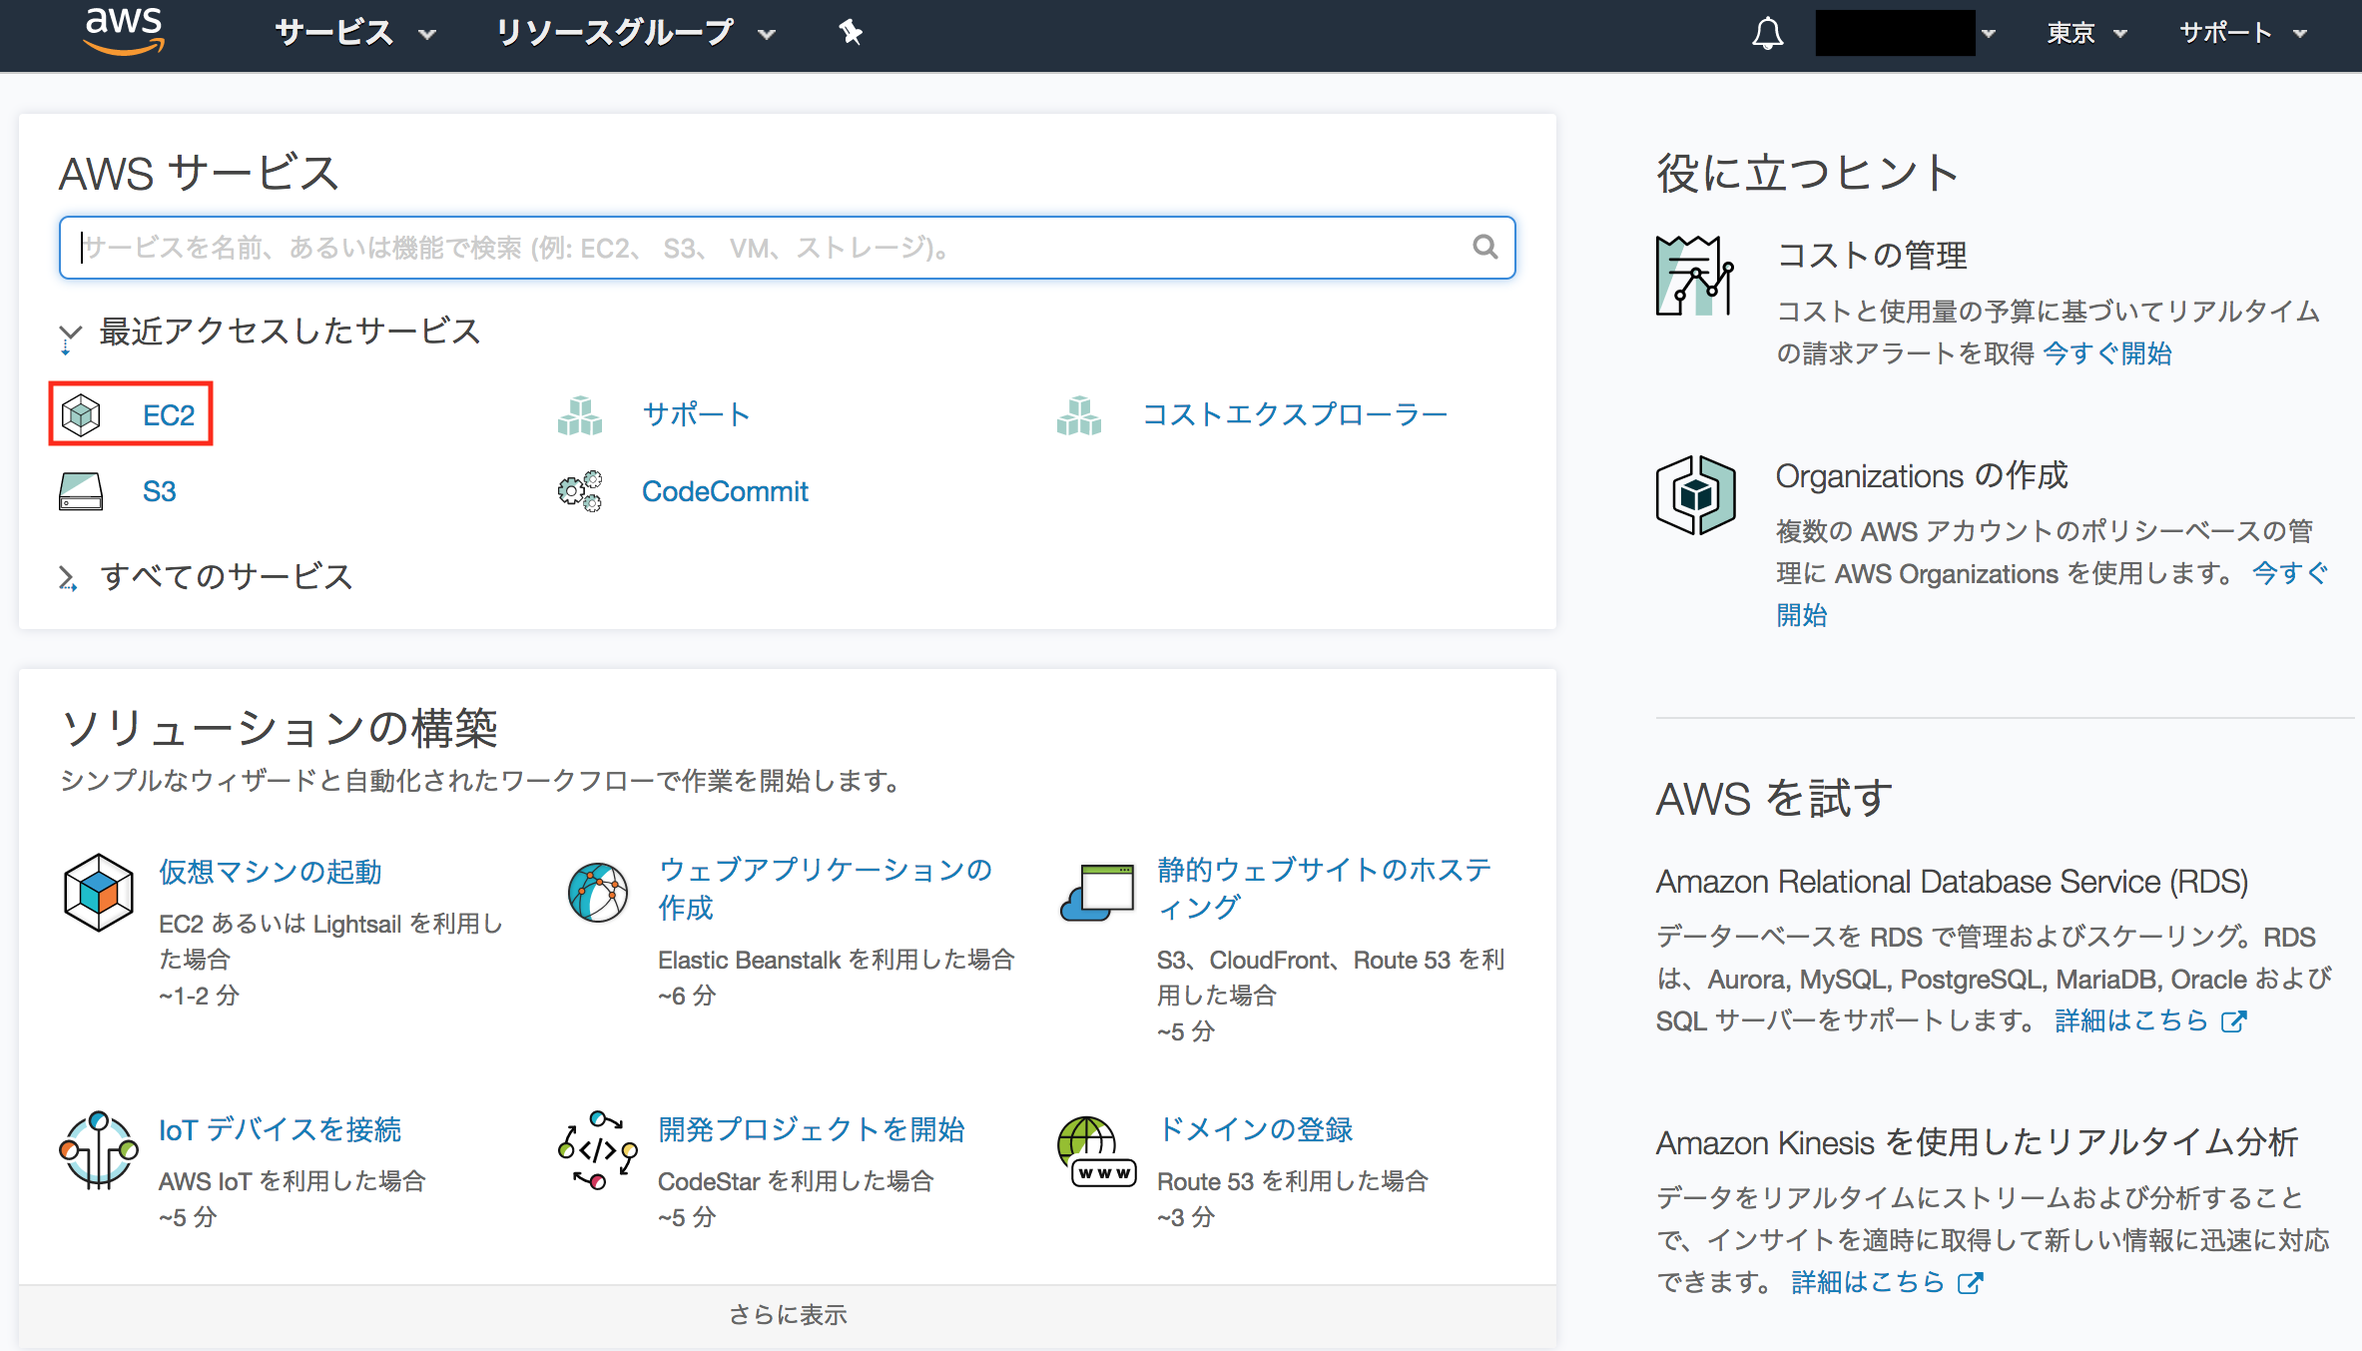Click external link icon next to Kinesis 詳細はこちら
This screenshot has width=2362, height=1351.
click(1970, 1283)
